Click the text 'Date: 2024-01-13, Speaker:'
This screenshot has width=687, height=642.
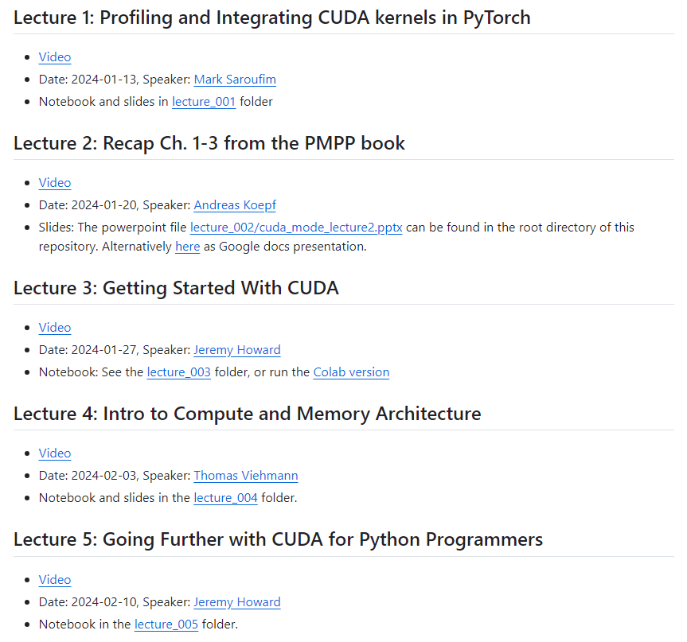point(115,80)
